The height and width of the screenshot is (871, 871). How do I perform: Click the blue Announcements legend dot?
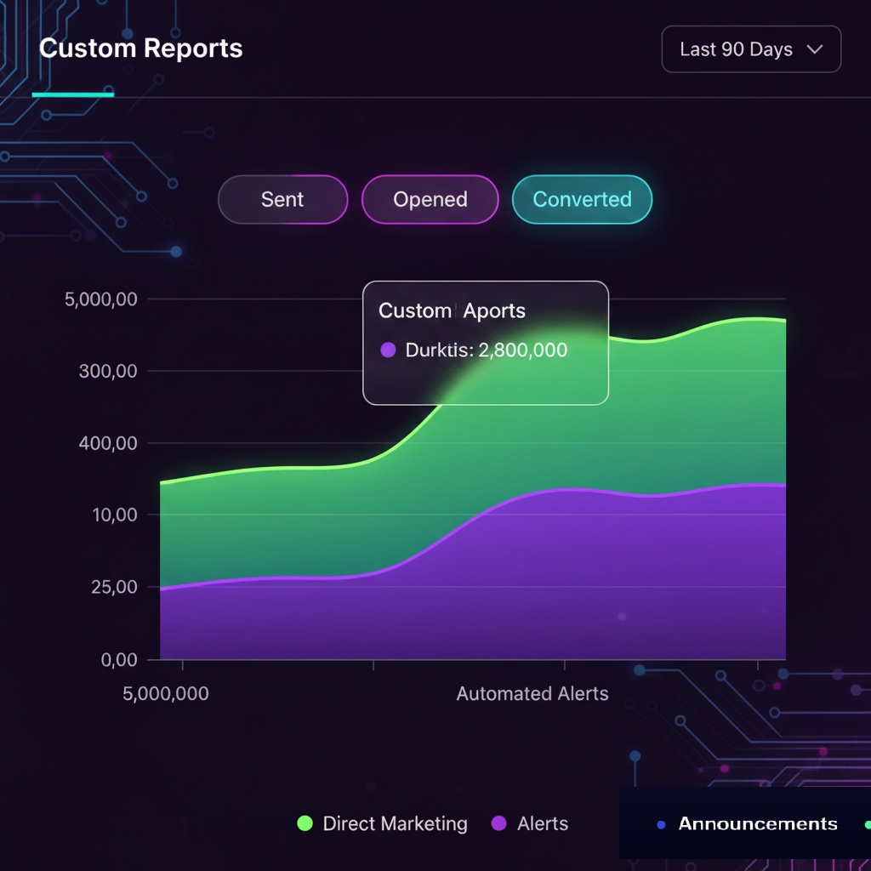(661, 824)
